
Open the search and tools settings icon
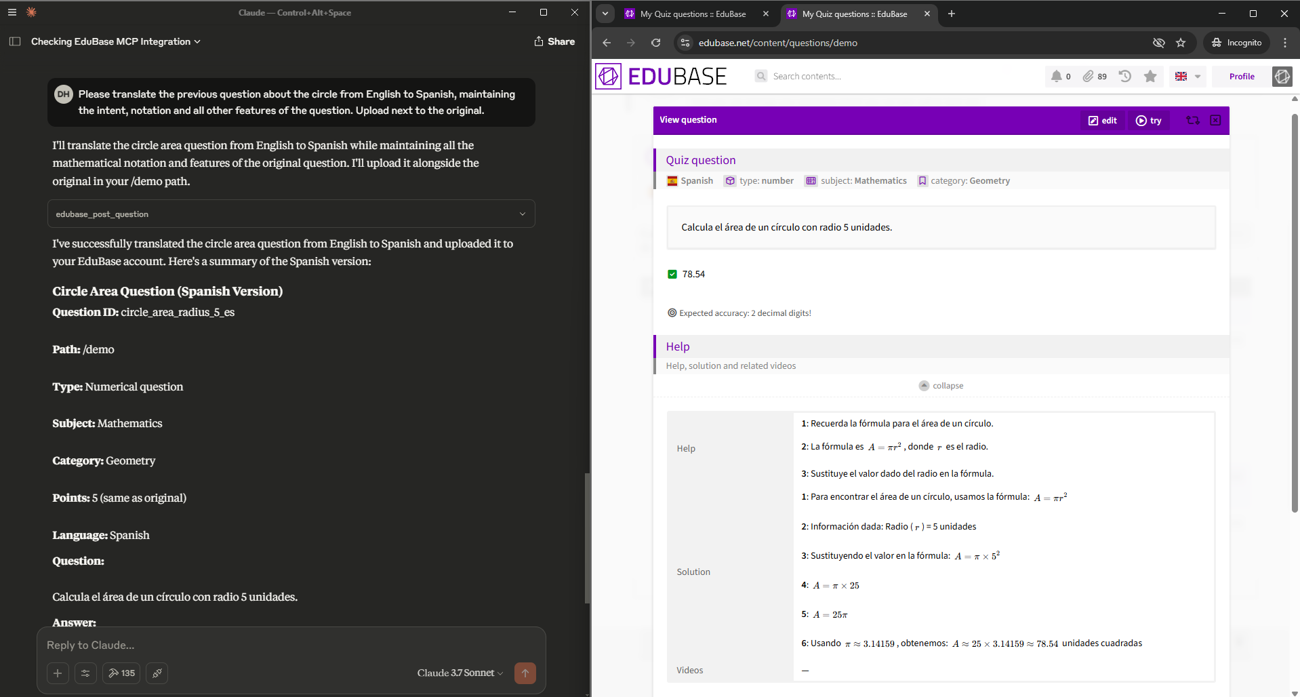(85, 673)
